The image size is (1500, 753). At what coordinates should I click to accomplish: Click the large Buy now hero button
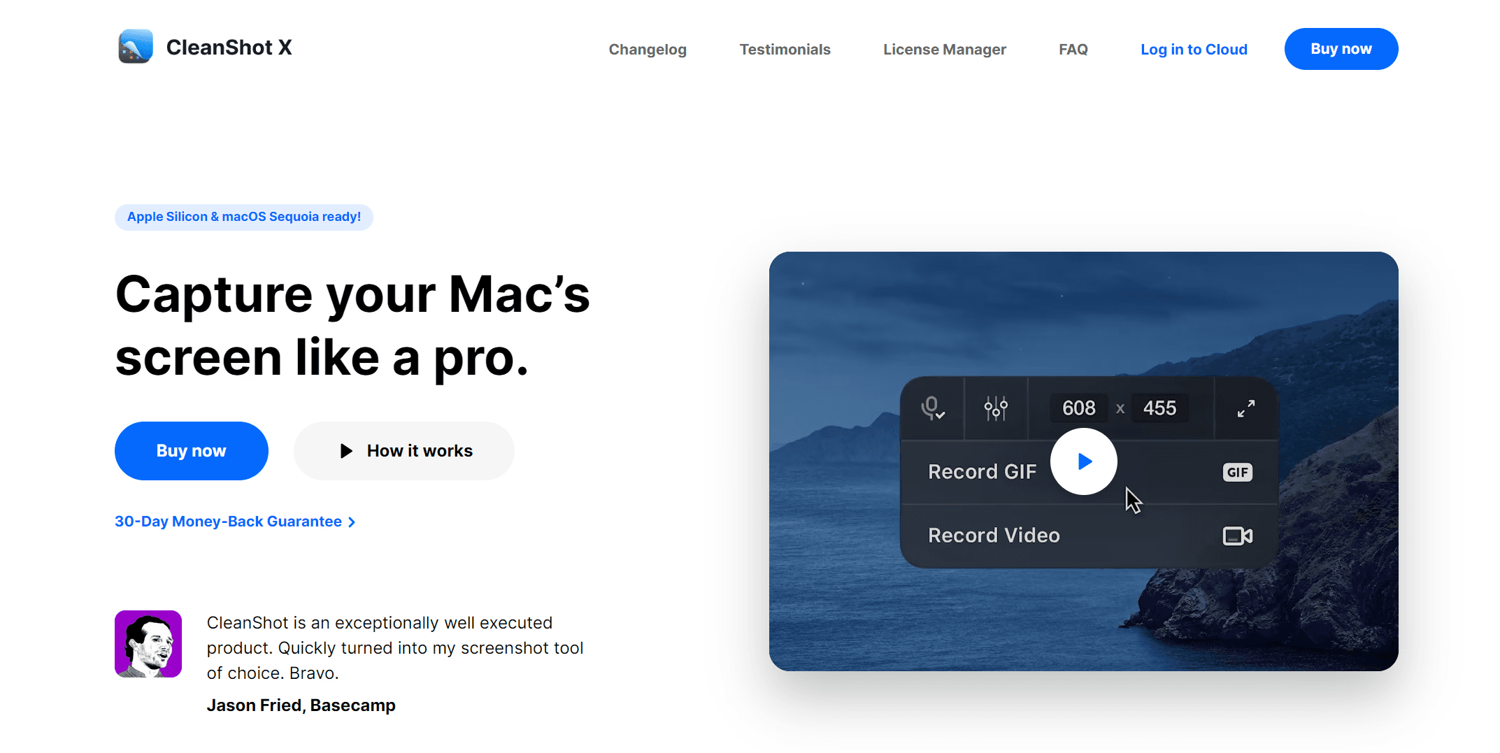click(x=192, y=451)
